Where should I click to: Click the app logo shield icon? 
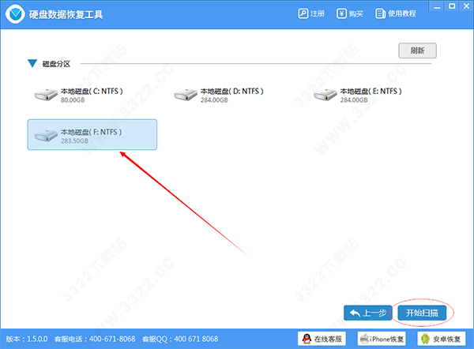tap(15, 14)
